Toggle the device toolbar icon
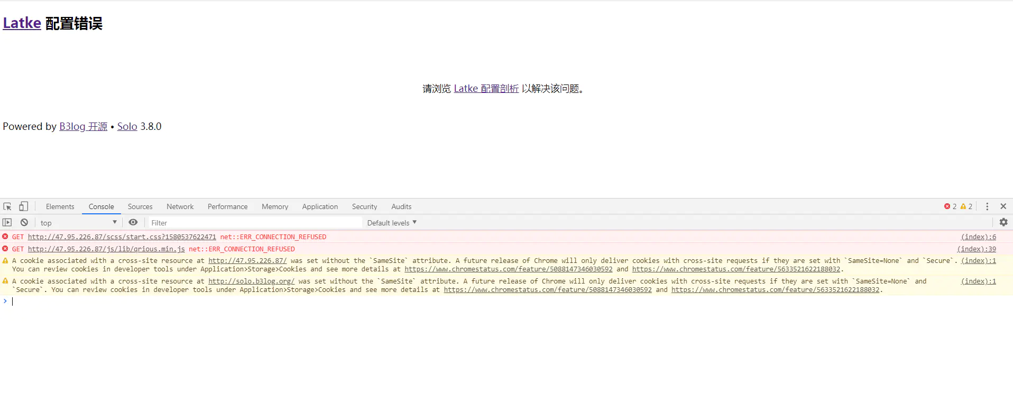1013x415 pixels. [24, 206]
